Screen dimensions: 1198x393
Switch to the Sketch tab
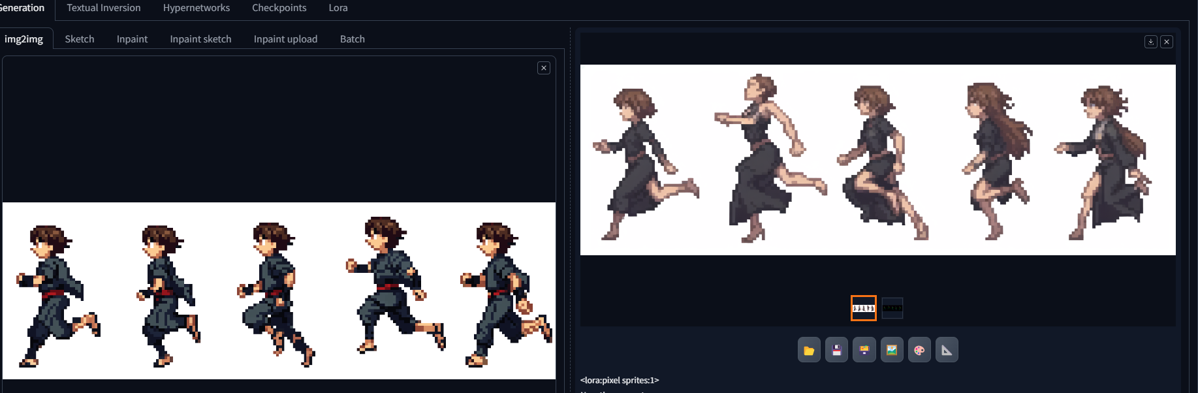80,39
